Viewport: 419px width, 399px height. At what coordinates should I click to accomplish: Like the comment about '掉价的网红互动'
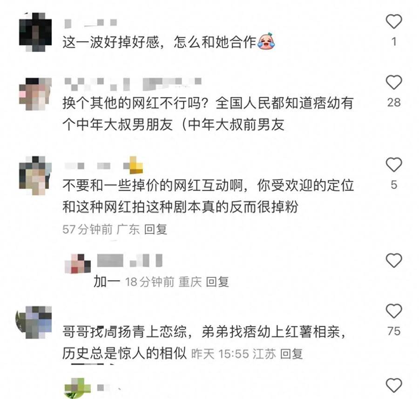click(393, 165)
